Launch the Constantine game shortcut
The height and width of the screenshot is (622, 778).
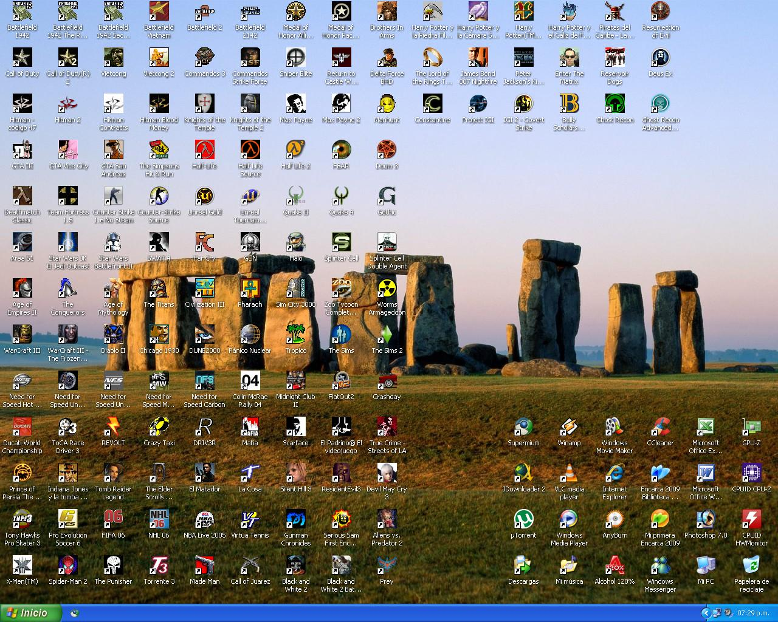click(x=433, y=109)
